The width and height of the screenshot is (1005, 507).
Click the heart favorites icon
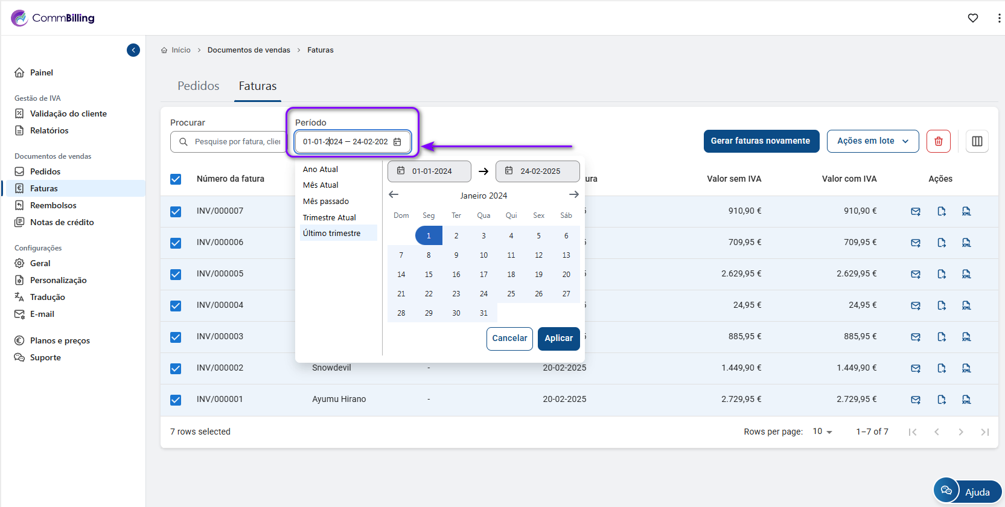(972, 18)
